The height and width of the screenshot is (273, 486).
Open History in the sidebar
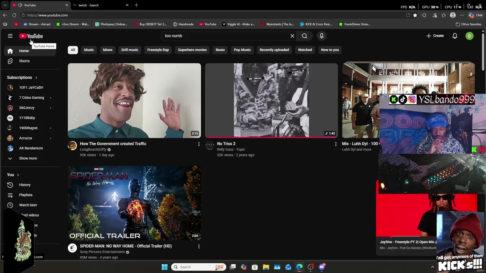(30, 185)
